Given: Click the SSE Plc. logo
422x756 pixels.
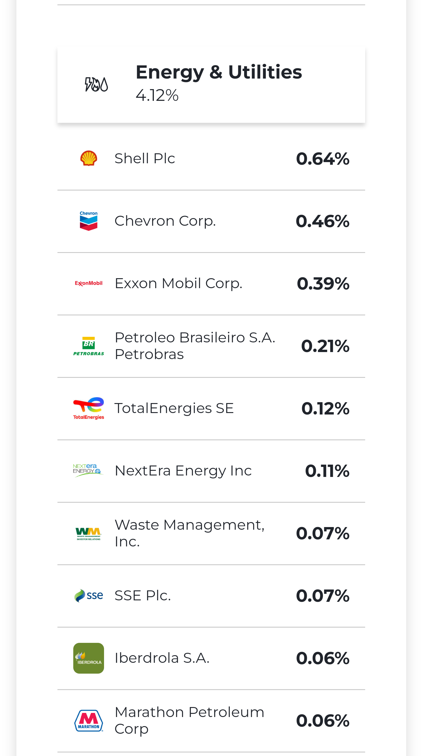Looking at the screenshot, I should tap(89, 595).
